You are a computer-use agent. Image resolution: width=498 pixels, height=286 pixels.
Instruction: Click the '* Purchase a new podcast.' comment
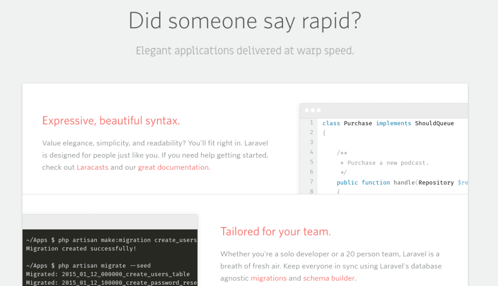tap(384, 163)
